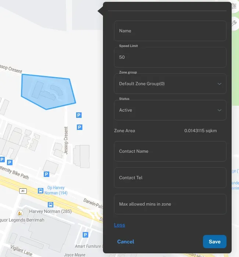
Task: Click the Harvey Norman (285) map label
Action: click(x=50, y=211)
